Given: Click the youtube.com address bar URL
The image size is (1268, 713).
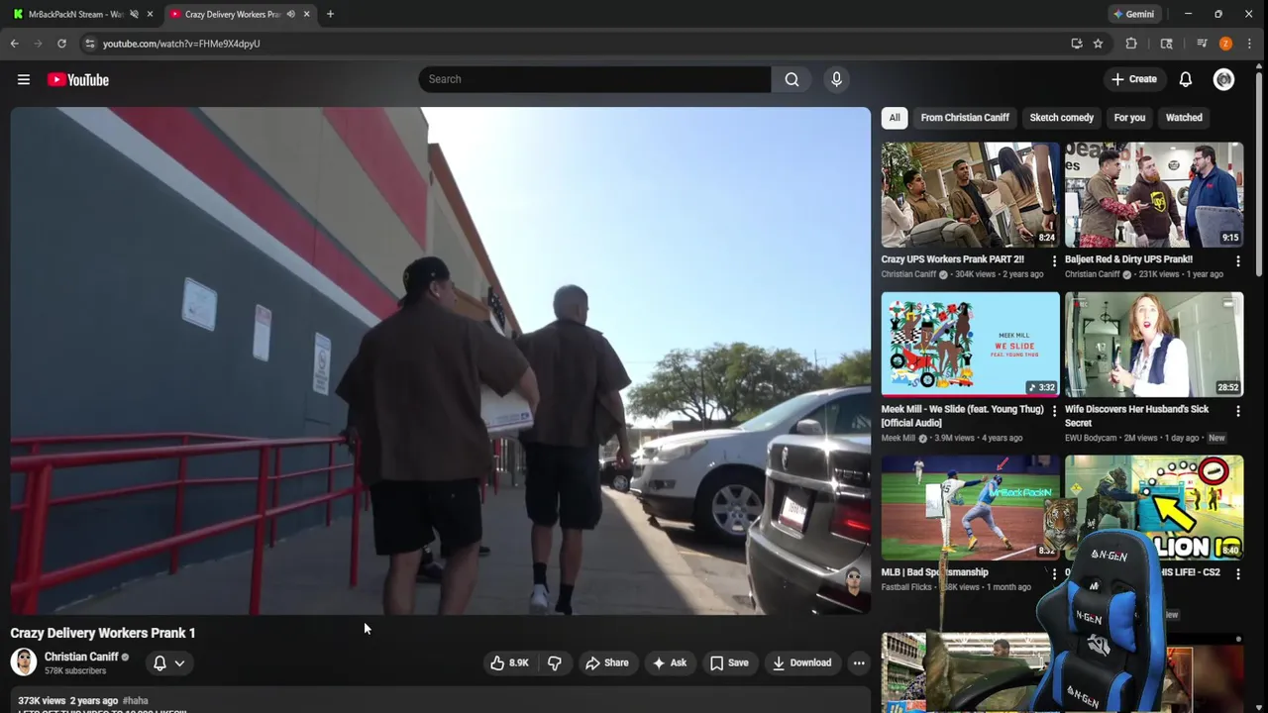Looking at the screenshot, I should (x=181, y=44).
